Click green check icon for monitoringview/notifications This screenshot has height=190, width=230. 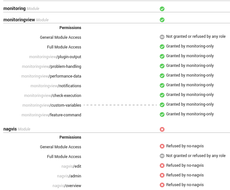click(162, 85)
